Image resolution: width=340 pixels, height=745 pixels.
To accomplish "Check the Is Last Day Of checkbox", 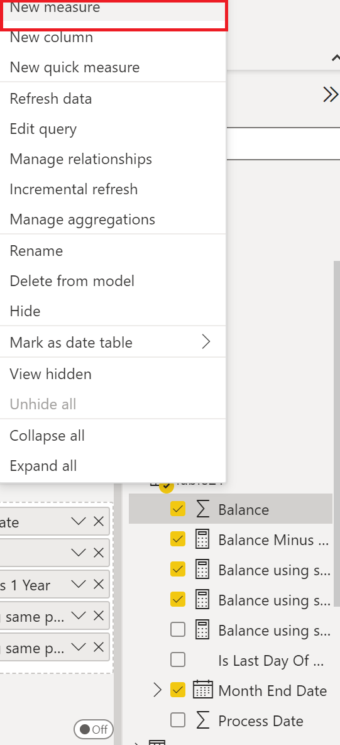I will pos(178,660).
